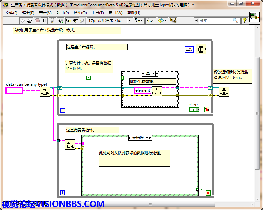Click the Pause button in toolbar
The image size is (263, 210).
coord(44,20)
